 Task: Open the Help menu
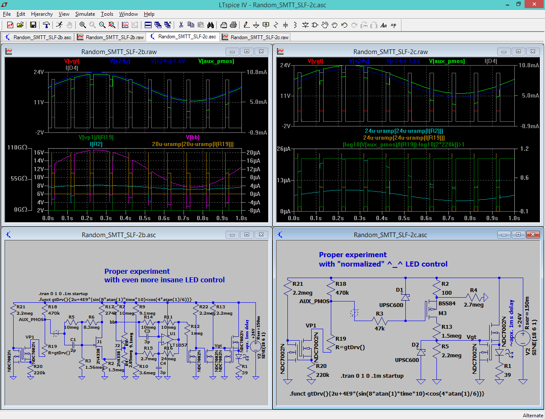(149, 14)
